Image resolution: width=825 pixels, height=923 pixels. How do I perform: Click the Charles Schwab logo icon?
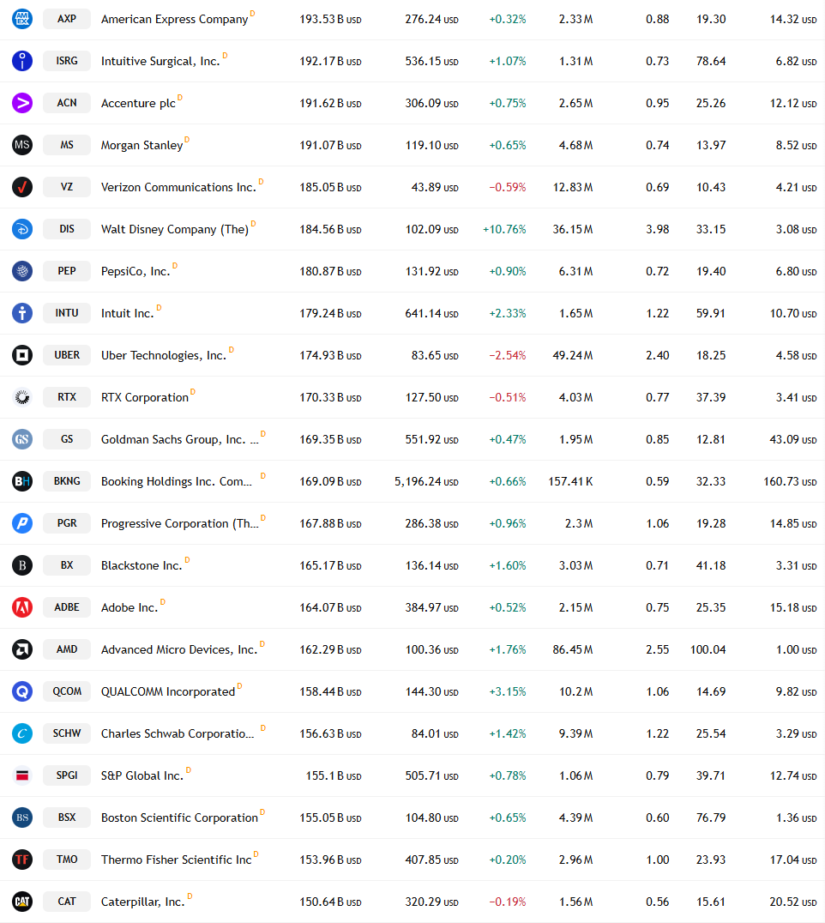coord(22,733)
